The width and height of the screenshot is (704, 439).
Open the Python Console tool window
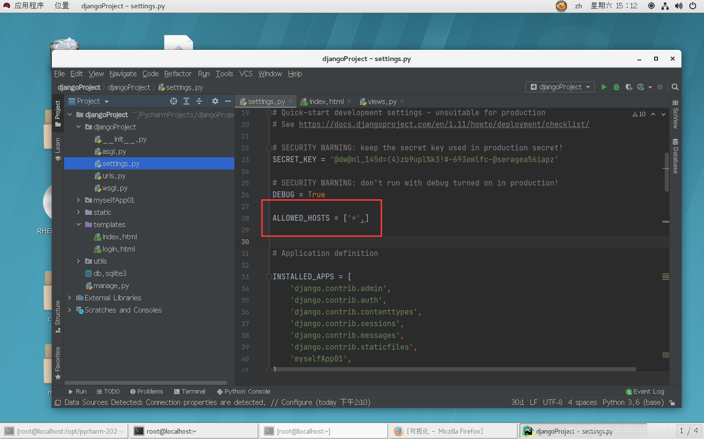pos(244,392)
